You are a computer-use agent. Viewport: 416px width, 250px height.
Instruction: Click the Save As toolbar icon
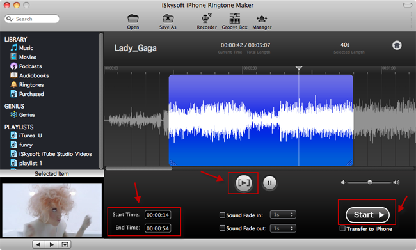click(x=168, y=22)
